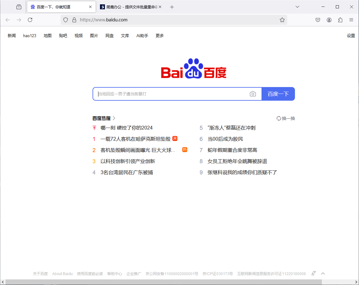
Task: Click inside the search input field
Action: pos(170,94)
